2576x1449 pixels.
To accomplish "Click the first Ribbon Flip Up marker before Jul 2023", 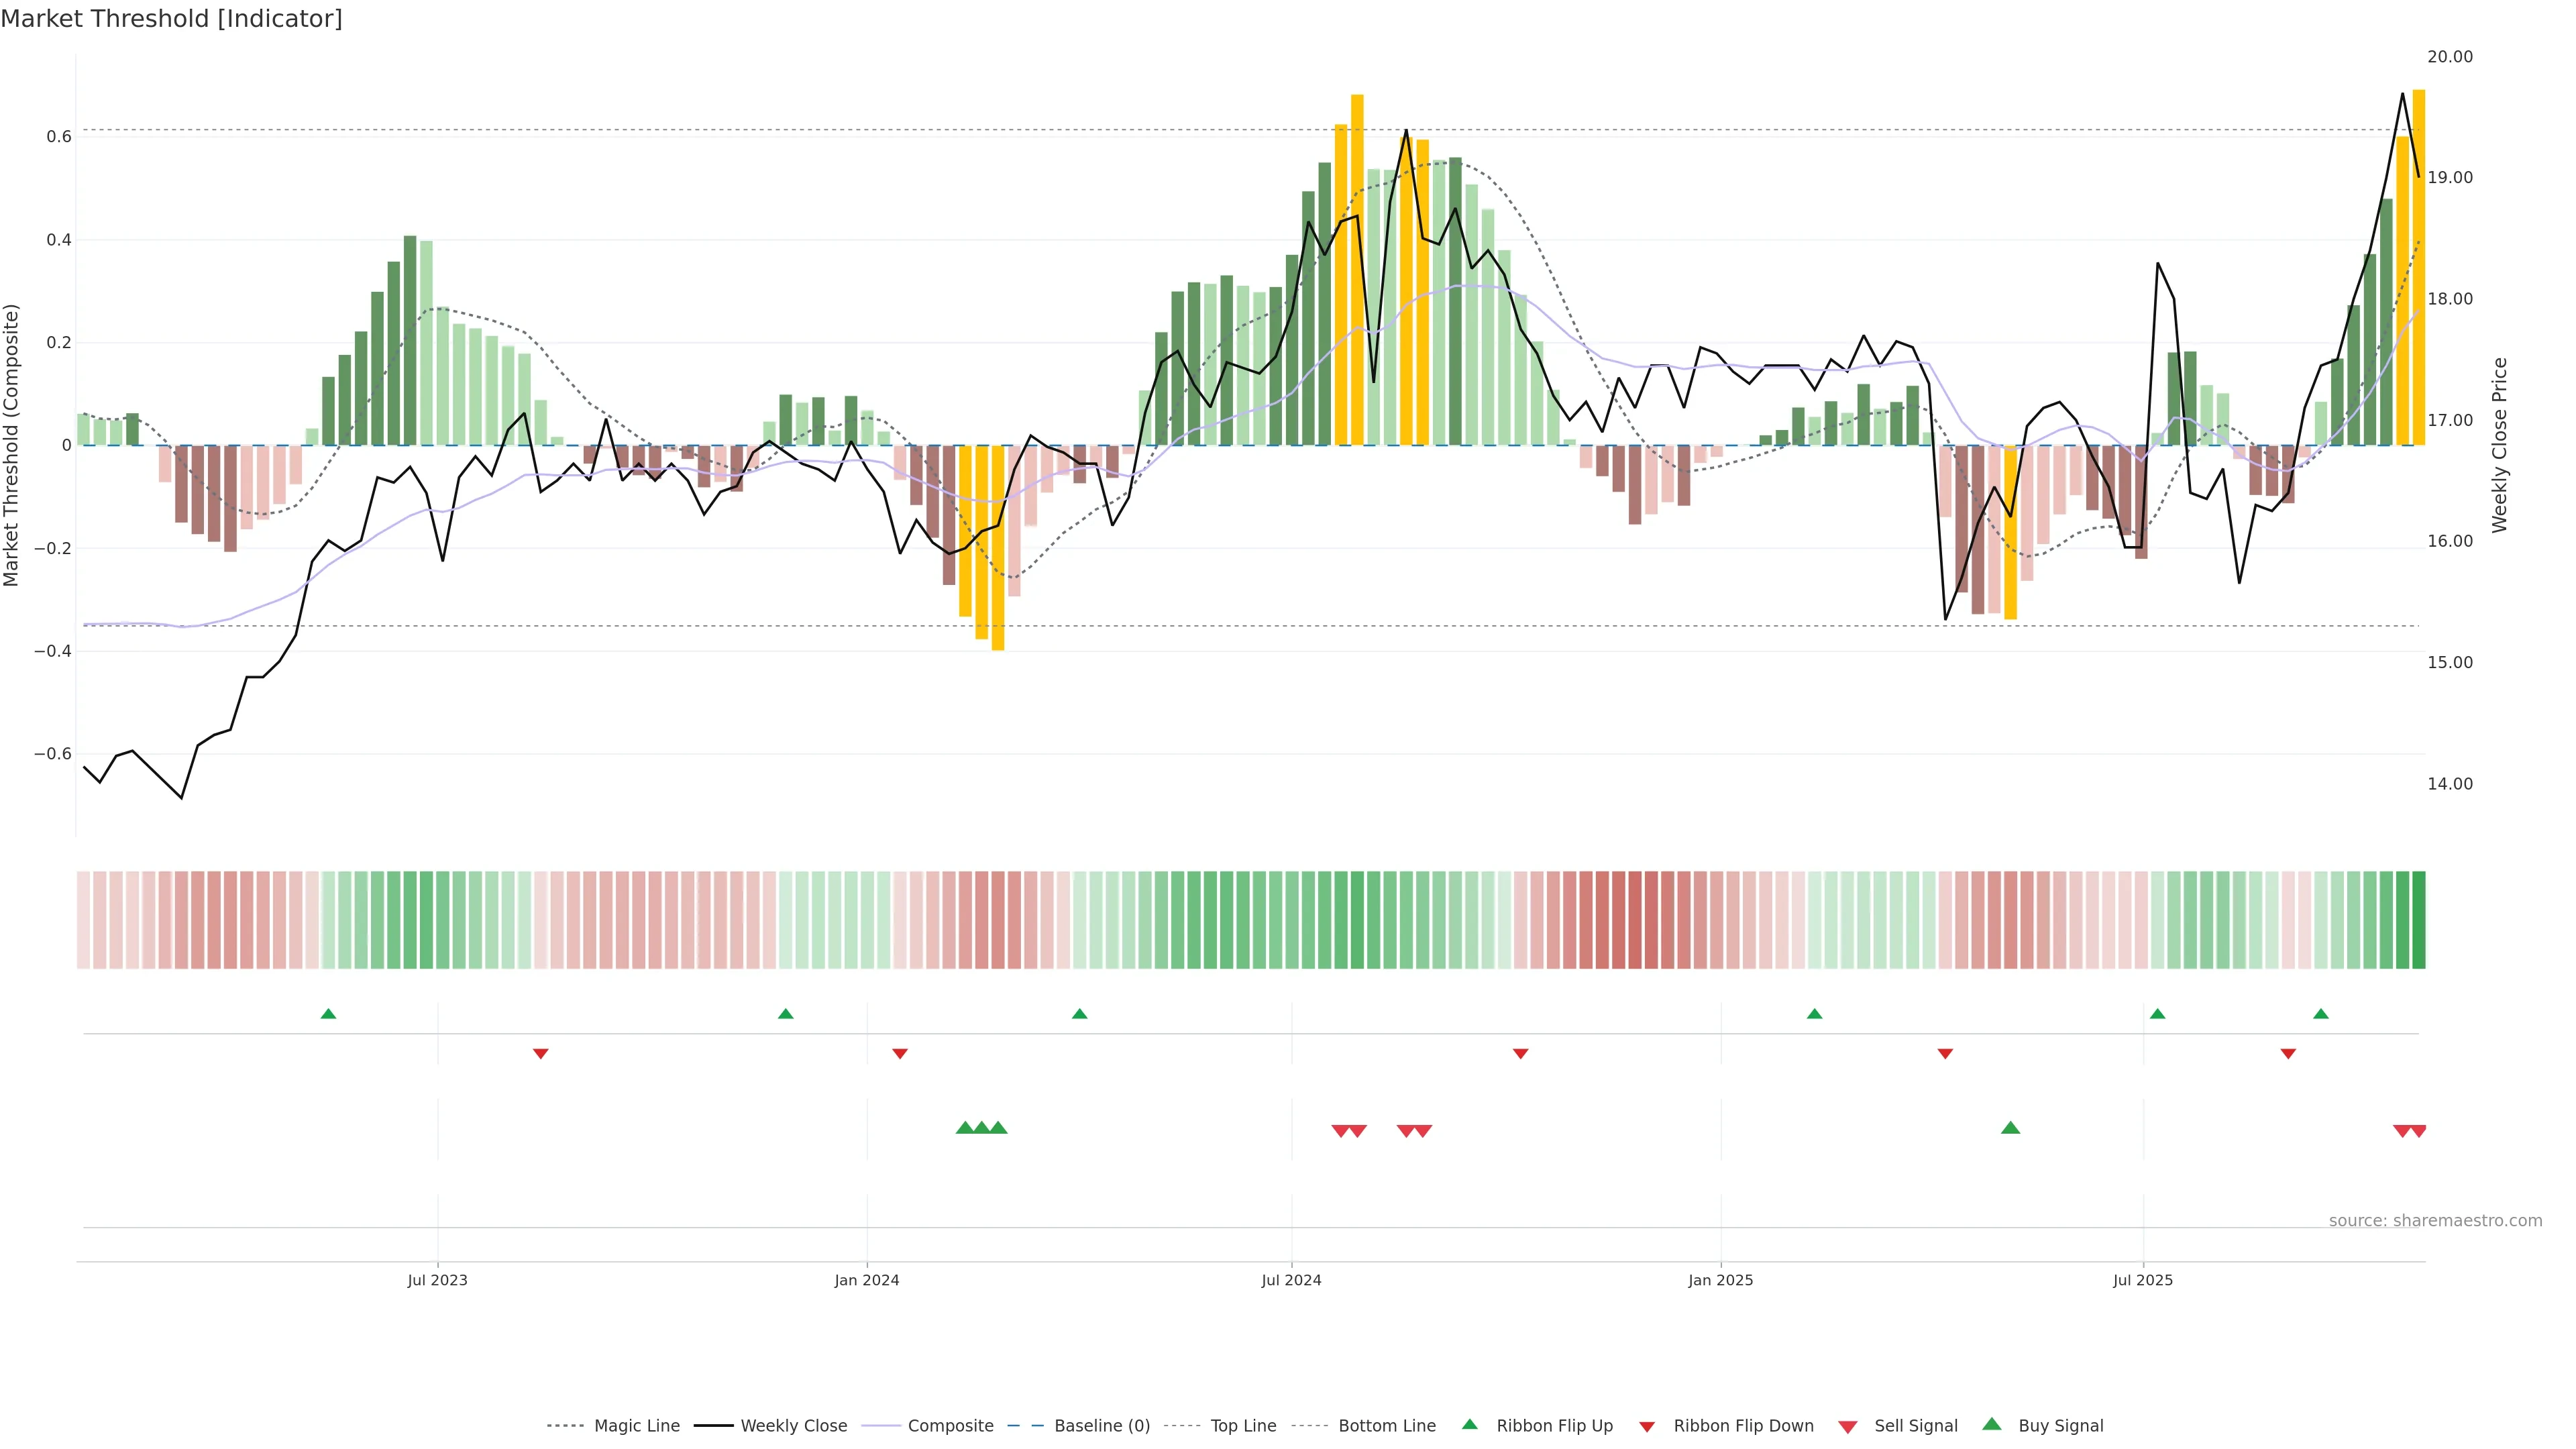I will click(328, 1014).
